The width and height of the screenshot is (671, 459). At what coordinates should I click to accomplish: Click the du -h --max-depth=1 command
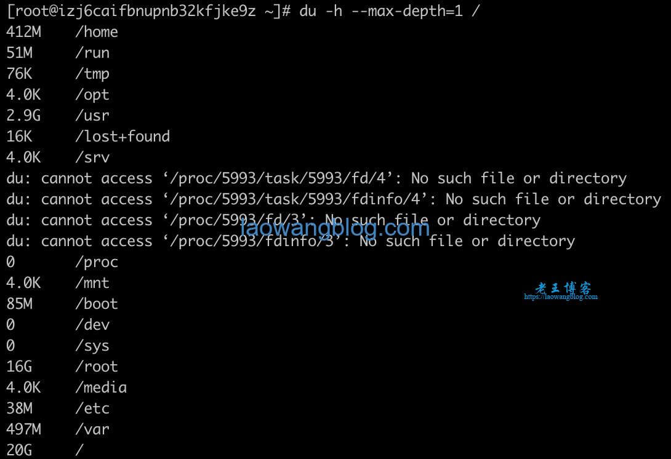coord(390,10)
